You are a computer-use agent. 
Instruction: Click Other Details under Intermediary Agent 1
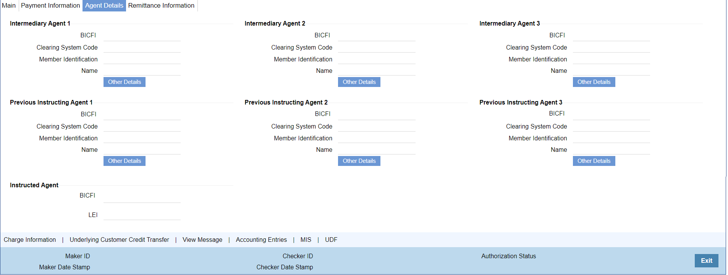click(125, 82)
